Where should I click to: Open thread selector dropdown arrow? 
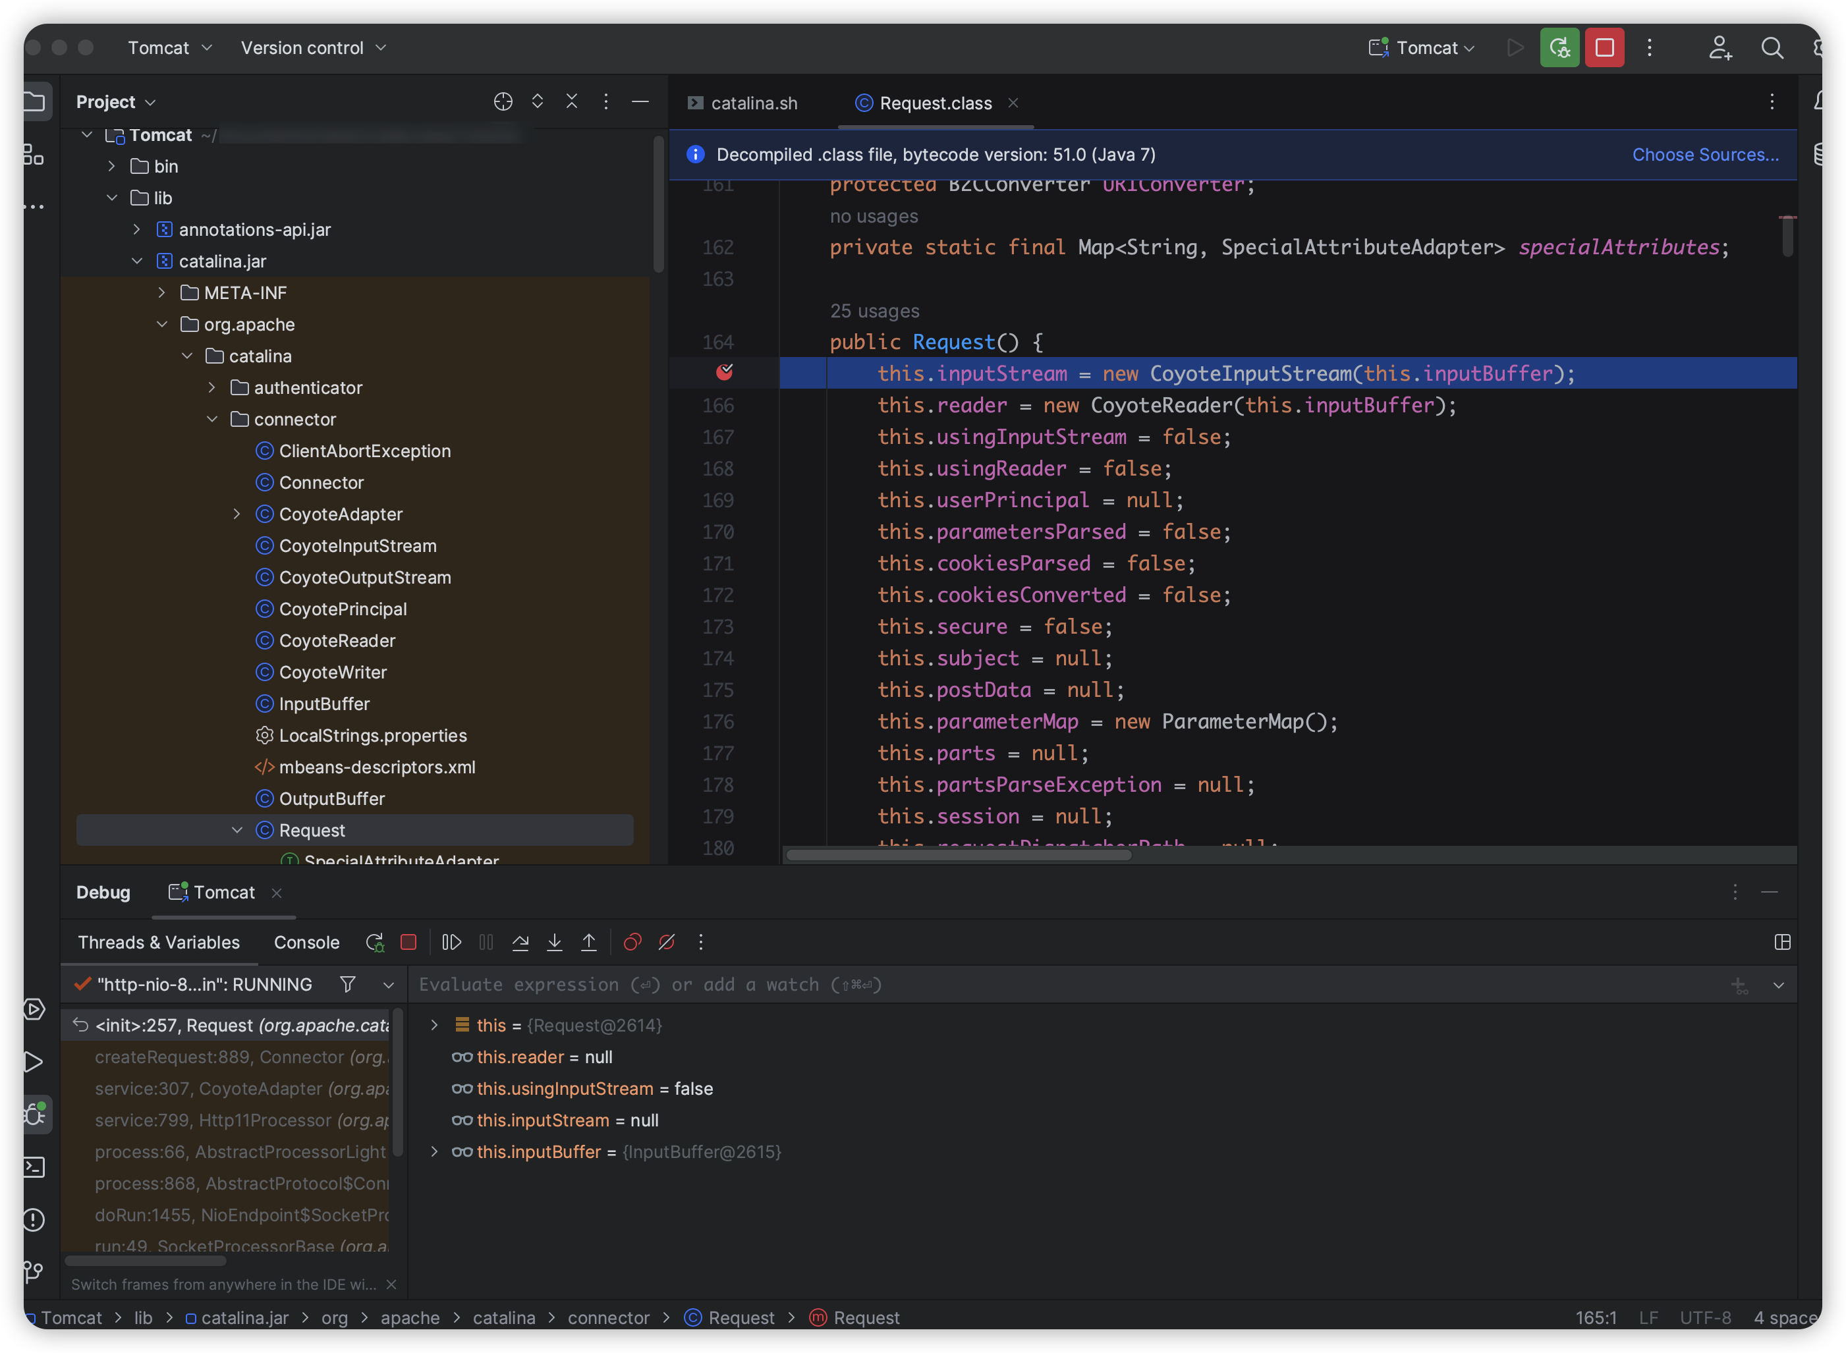point(388,984)
